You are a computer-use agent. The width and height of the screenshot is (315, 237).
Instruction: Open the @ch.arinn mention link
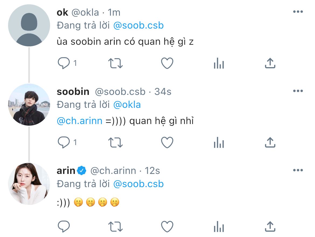[79, 121]
